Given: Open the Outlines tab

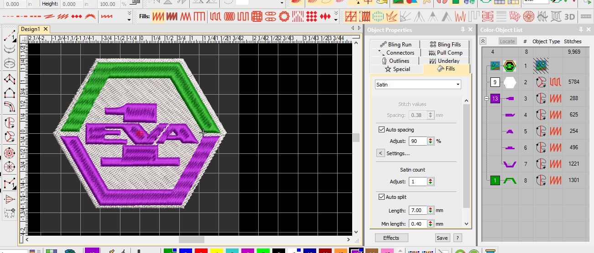Looking at the screenshot, I should click(395, 61).
